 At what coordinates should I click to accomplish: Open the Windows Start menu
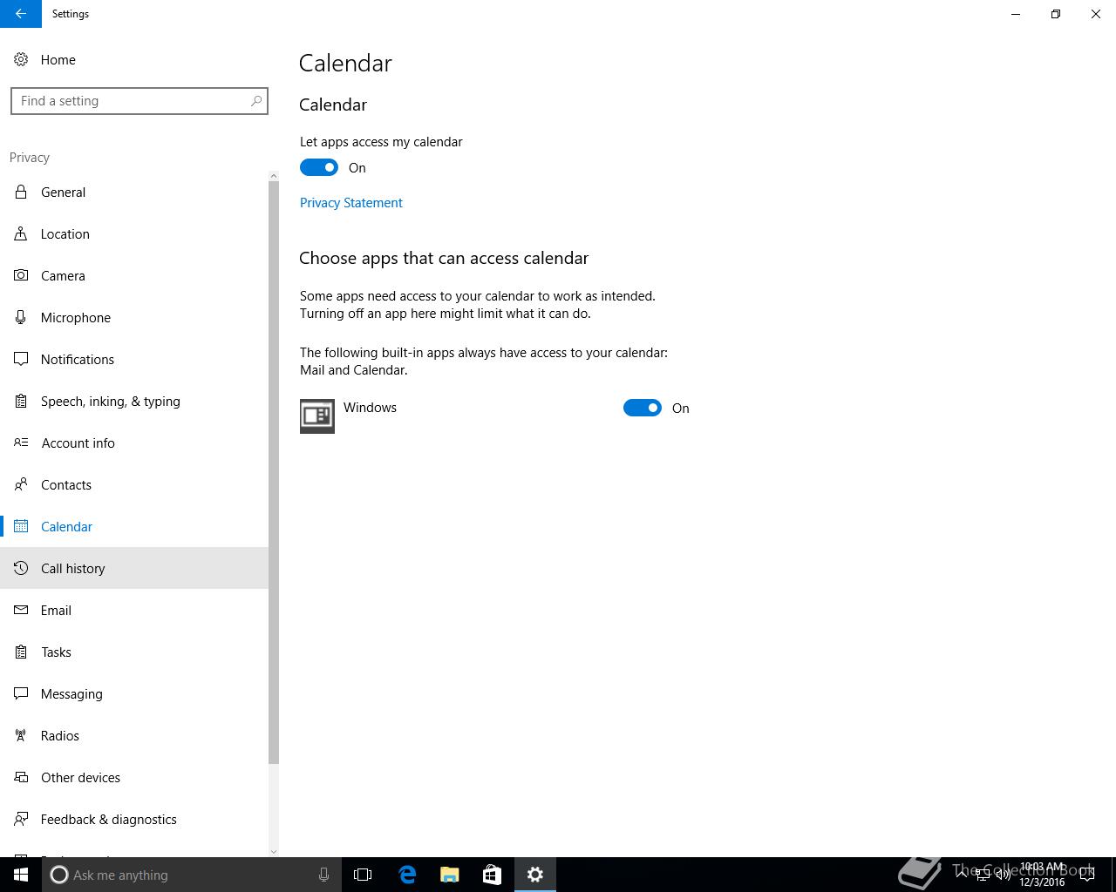(21, 875)
